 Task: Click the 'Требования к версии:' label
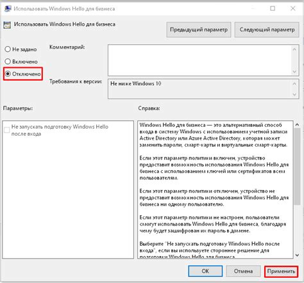click(x=76, y=81)
